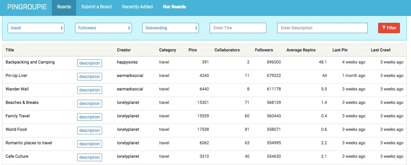
Task: Open the travel category dropdown
Action: [x=36, y=28]
